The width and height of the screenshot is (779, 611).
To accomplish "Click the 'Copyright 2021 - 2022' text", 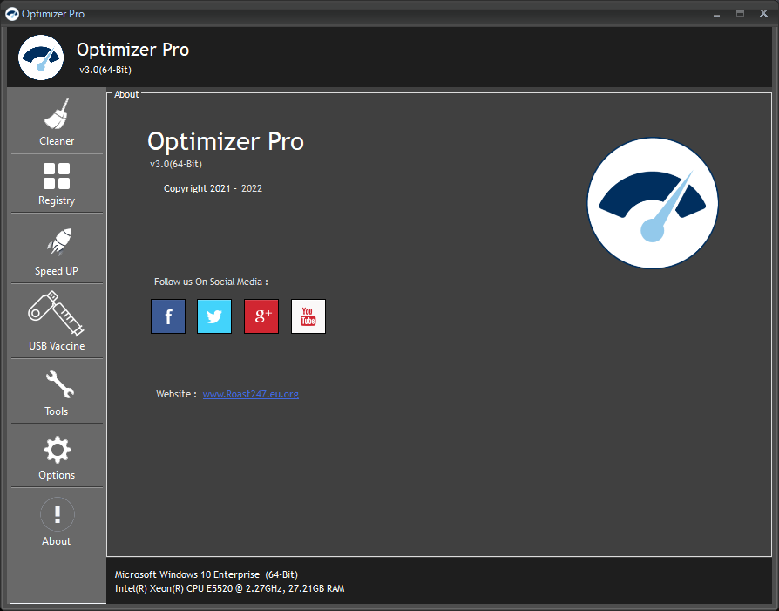I will [213, 188].
